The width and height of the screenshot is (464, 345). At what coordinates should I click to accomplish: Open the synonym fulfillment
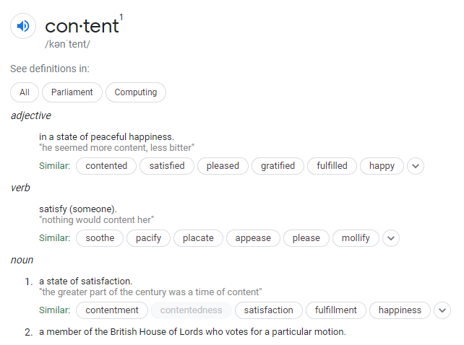point(336,310)
